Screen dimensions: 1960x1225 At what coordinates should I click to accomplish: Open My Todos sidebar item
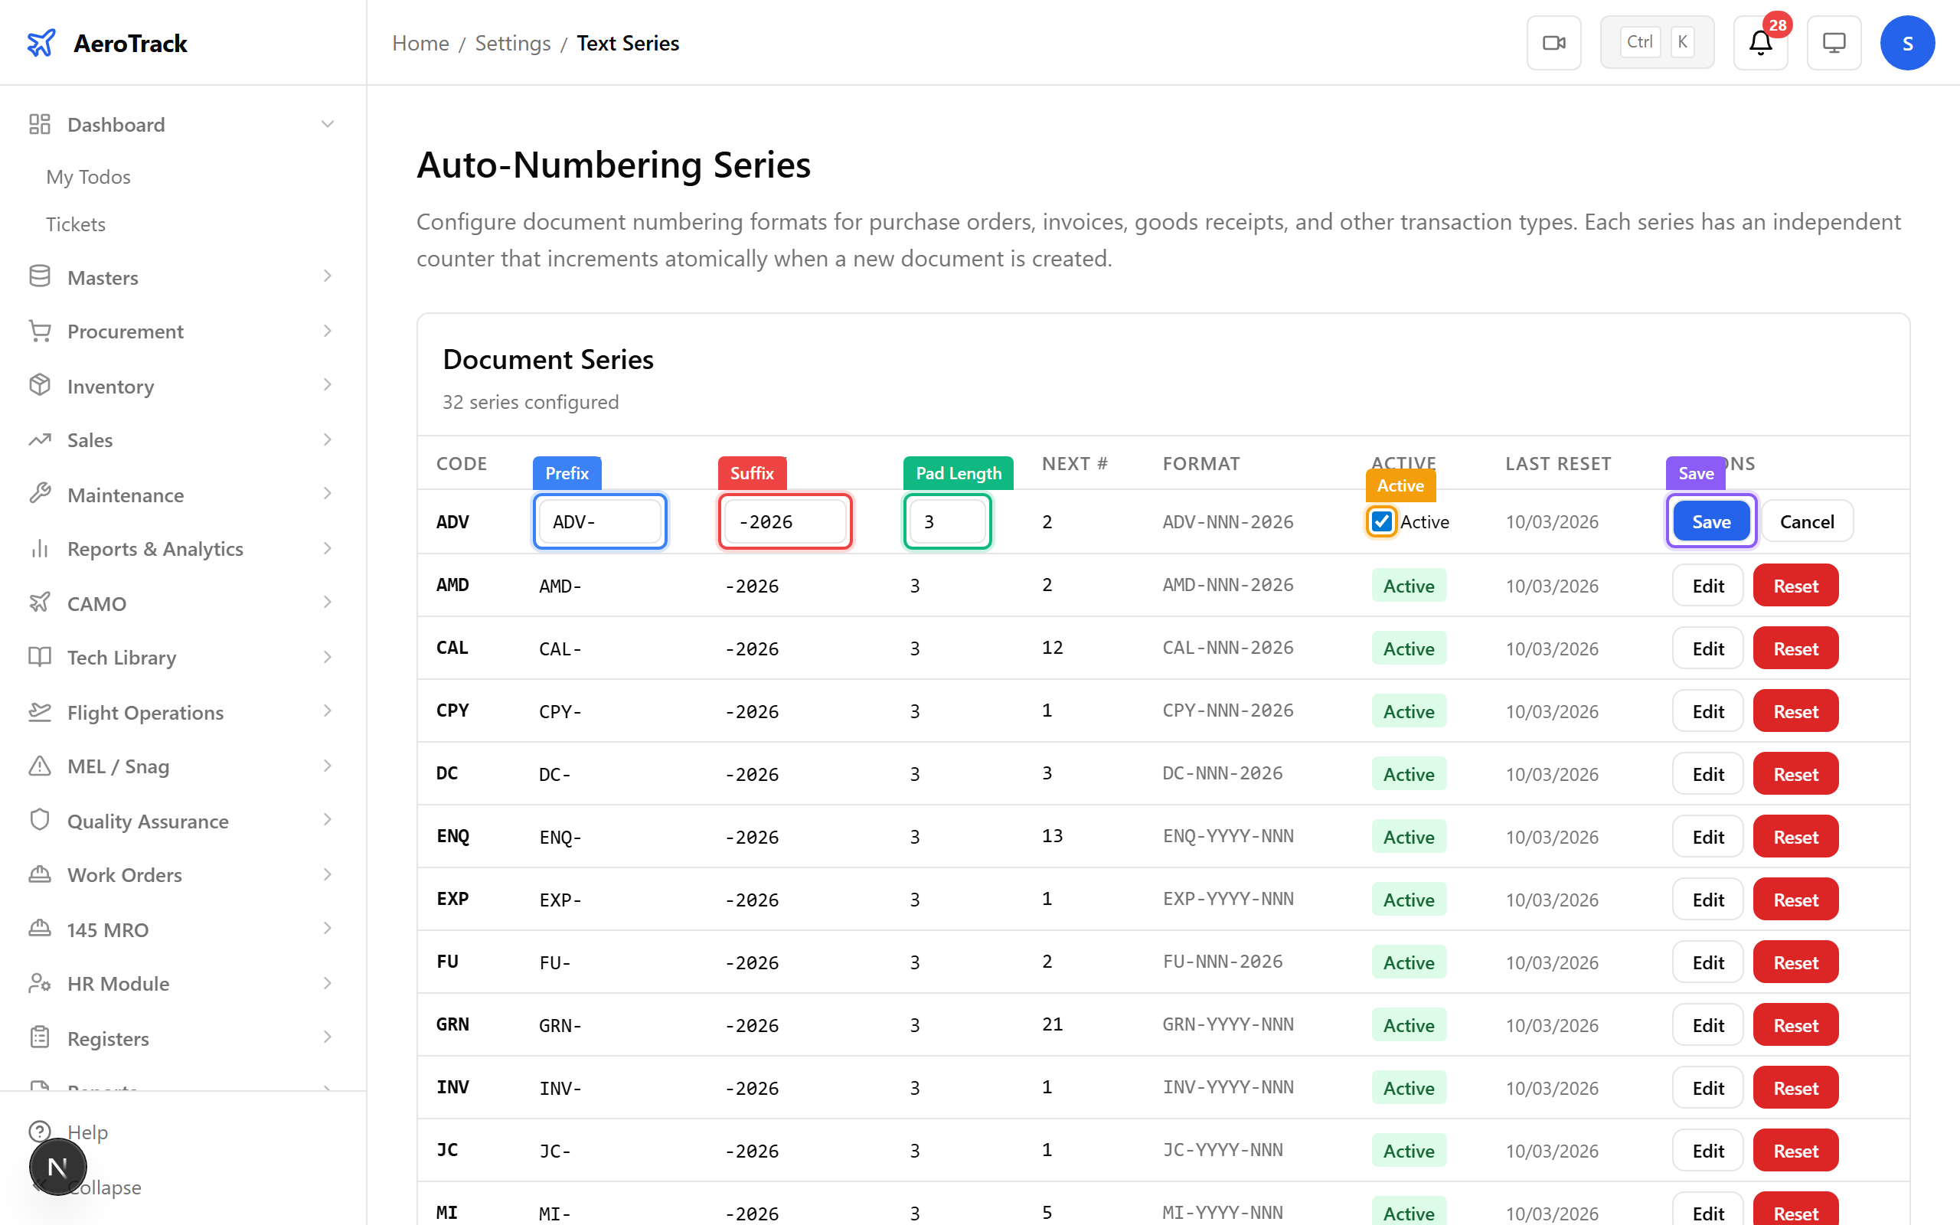tap(88, 177)
